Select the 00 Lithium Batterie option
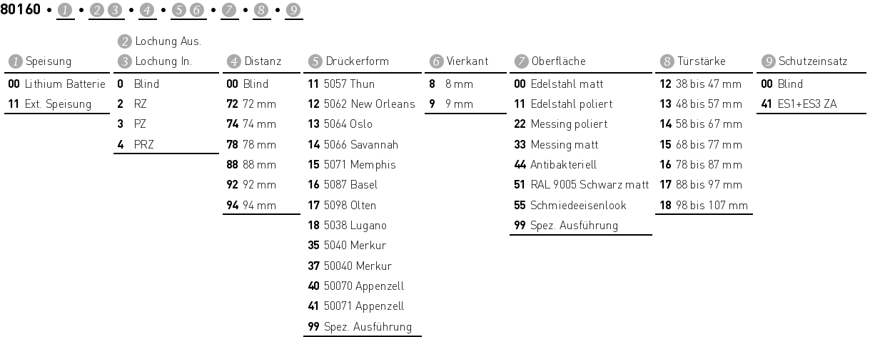870x337 pixels. click(x=56, y=84)
